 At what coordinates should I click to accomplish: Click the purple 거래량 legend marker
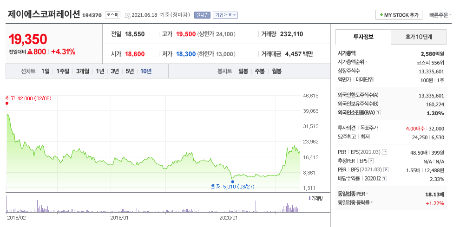click(x=309, y=199)
